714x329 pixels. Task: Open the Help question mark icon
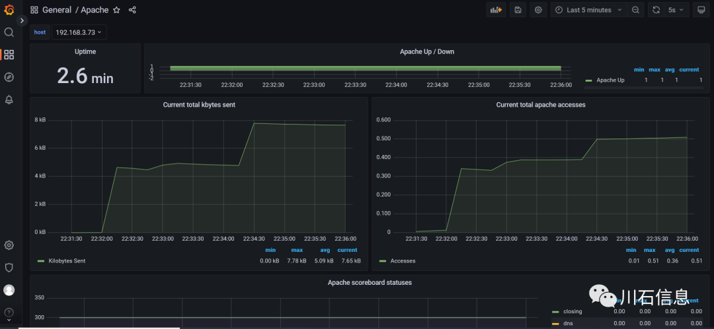click(x=9, y=312)
